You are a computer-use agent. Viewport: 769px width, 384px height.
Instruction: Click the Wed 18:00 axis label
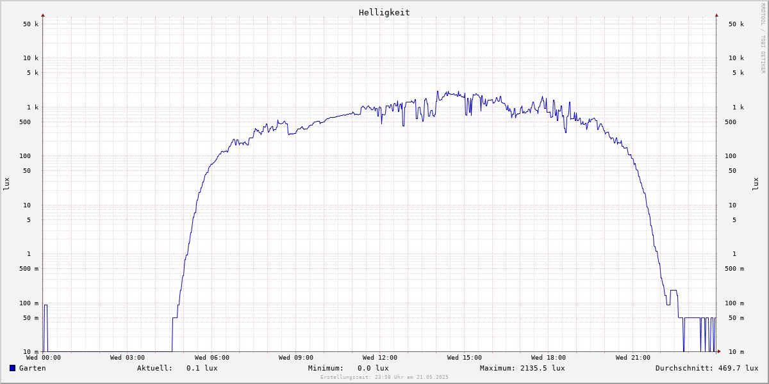pyautogui.click(x=549, y=358)
